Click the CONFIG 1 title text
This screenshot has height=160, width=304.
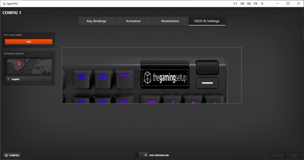12,13
